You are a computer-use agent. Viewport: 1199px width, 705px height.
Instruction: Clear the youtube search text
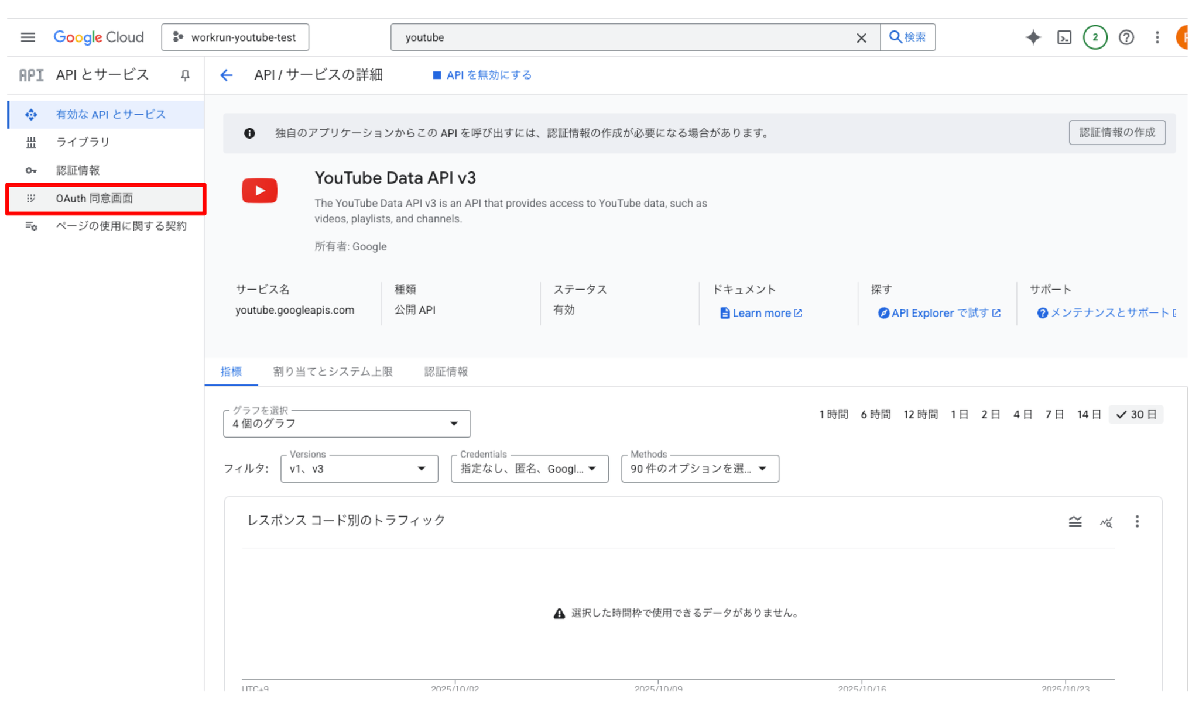click(x=861, y=38)
